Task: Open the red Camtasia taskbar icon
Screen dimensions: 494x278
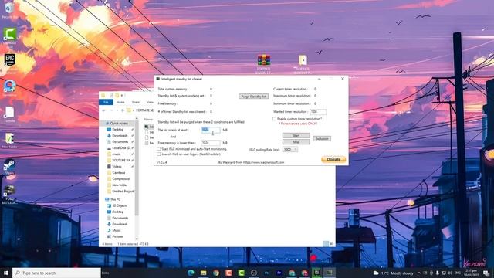Action: [x=228, y=273]
